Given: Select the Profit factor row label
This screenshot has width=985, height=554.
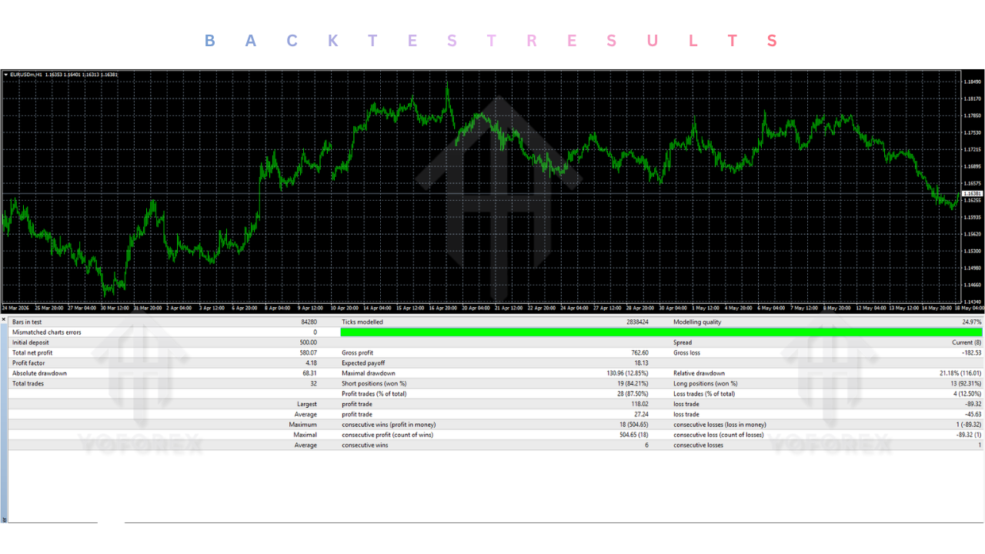Looking at the screenshot, I should [x=29, y=362].
